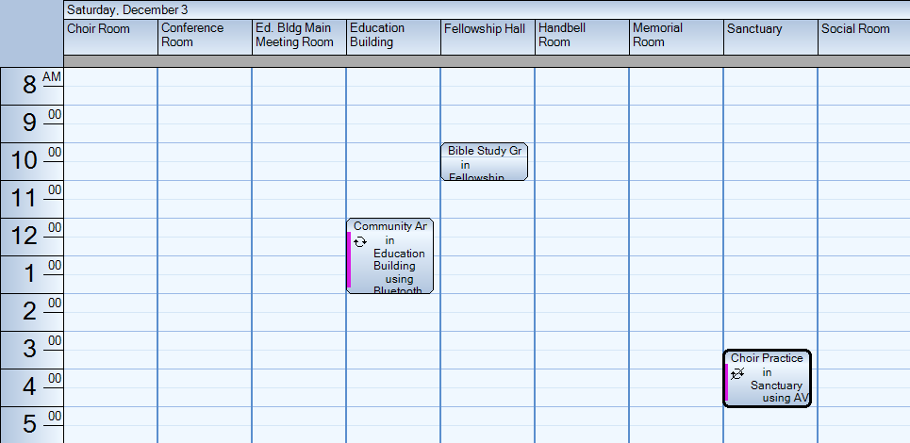Click magenta color bar on Community event
910x443 pixels.
coord(349,259)
